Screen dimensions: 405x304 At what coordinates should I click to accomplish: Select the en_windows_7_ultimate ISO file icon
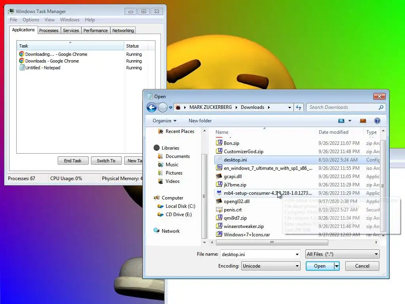point(219,167)
